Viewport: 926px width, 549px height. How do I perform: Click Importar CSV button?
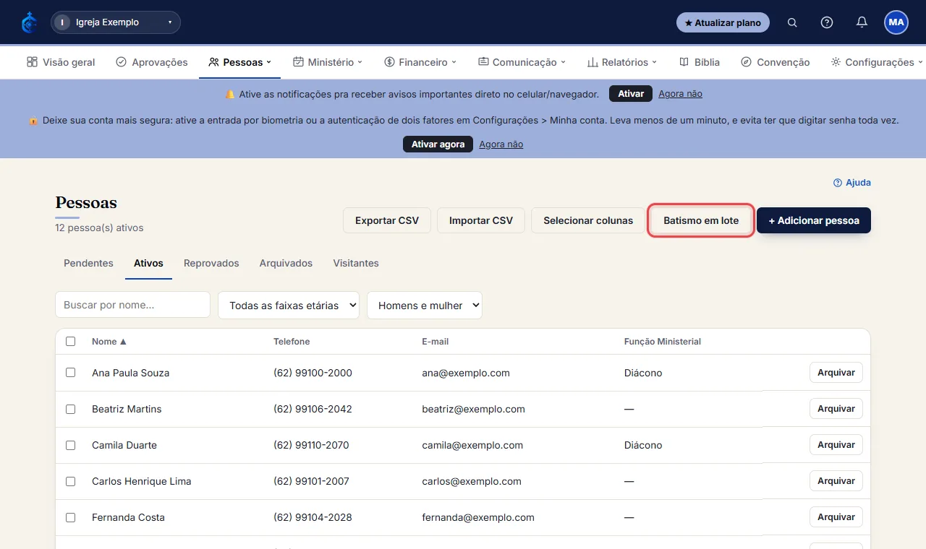[481, 220]
